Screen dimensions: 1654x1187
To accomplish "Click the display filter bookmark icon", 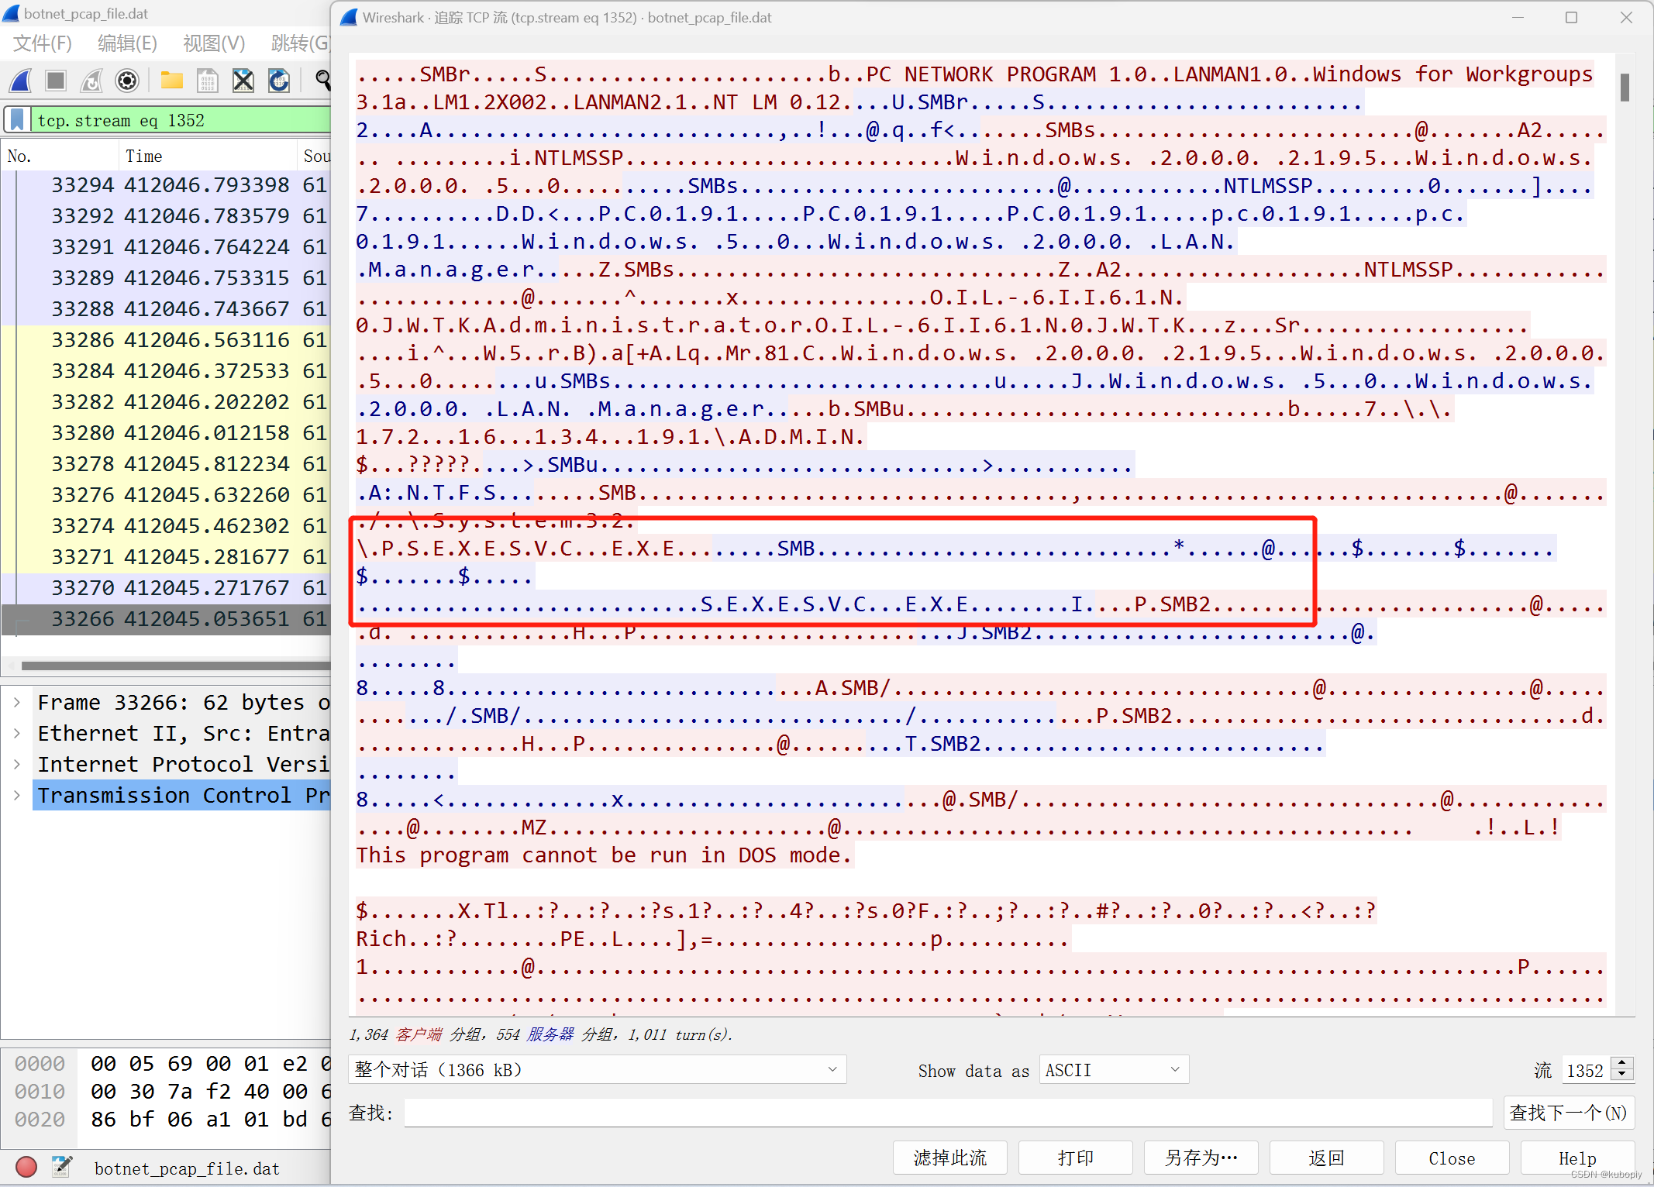I will [17, 120].
